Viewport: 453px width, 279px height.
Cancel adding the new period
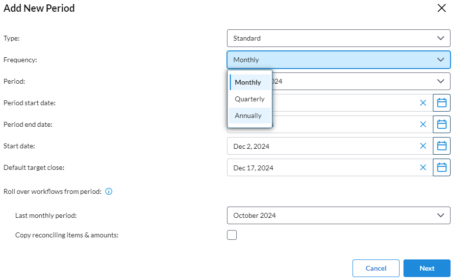tap(376, 268)
